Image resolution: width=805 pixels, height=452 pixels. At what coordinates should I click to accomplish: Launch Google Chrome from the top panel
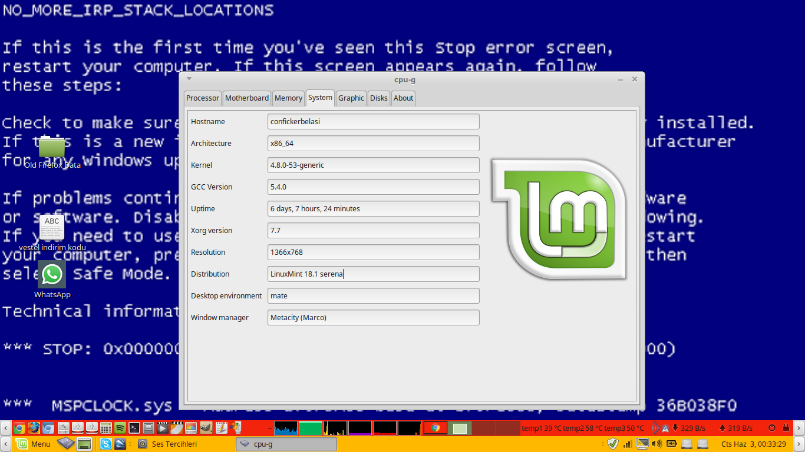(19, 428)
